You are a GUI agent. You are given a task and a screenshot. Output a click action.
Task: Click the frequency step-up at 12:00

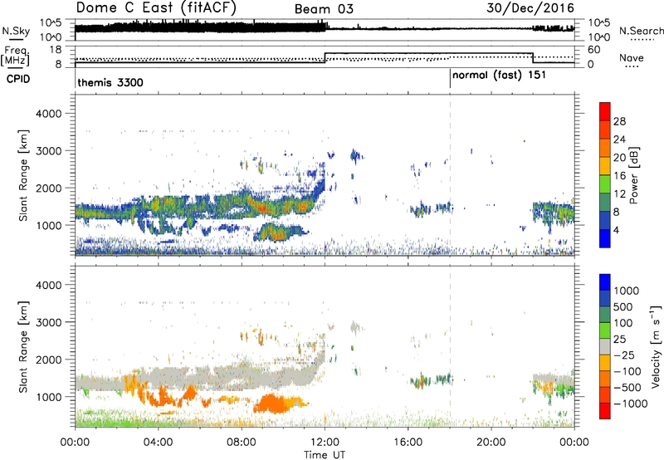tap(325, 58)
